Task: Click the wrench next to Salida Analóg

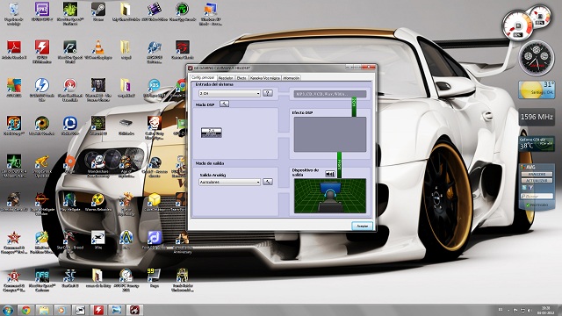Action: (268, 182)
